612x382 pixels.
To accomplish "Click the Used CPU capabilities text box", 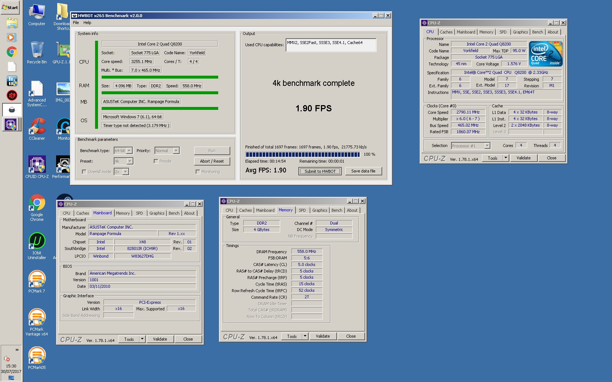I will click(x=331, y=45).
